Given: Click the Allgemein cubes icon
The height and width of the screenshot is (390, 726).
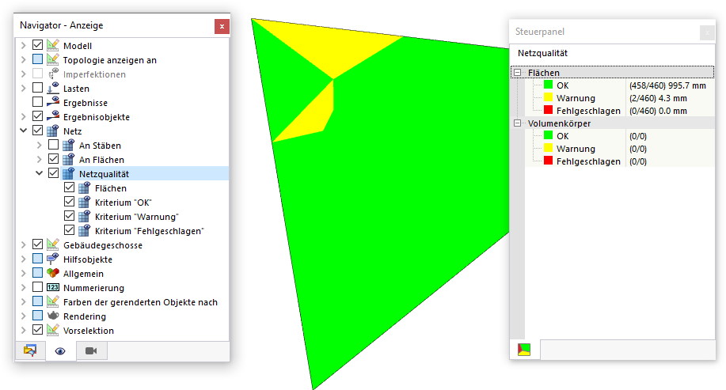Looking at the screenshot, I should (53, 274).
